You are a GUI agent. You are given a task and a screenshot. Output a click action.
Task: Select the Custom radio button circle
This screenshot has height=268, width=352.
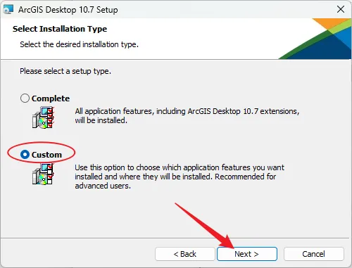point(25,155)
